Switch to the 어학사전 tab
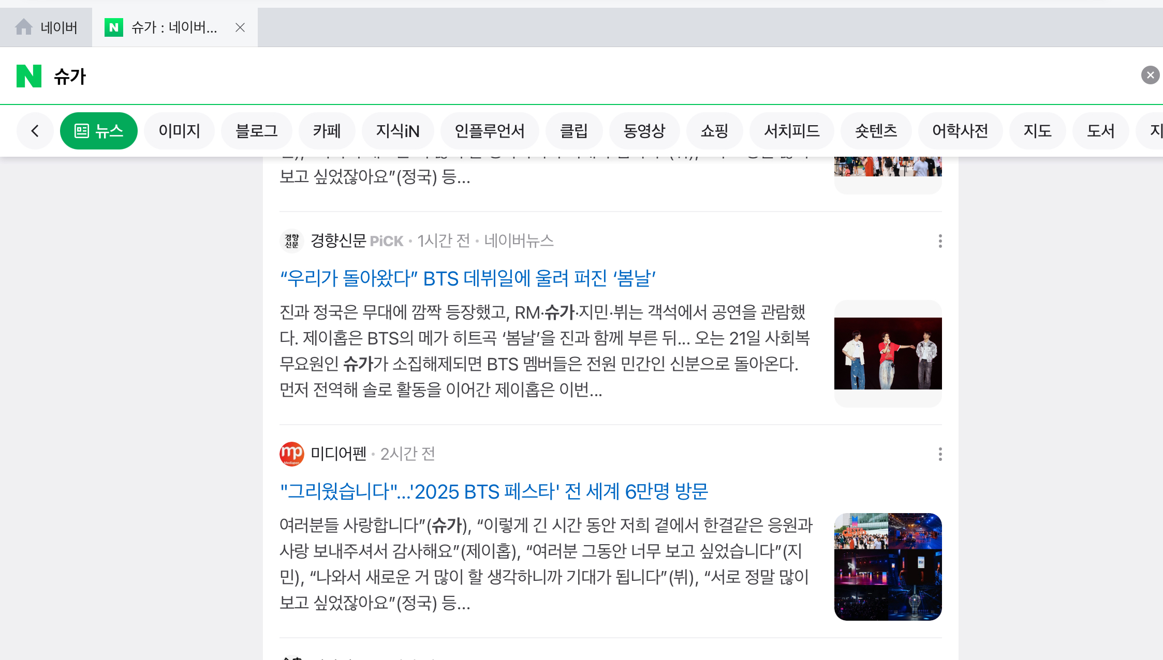 961,131
